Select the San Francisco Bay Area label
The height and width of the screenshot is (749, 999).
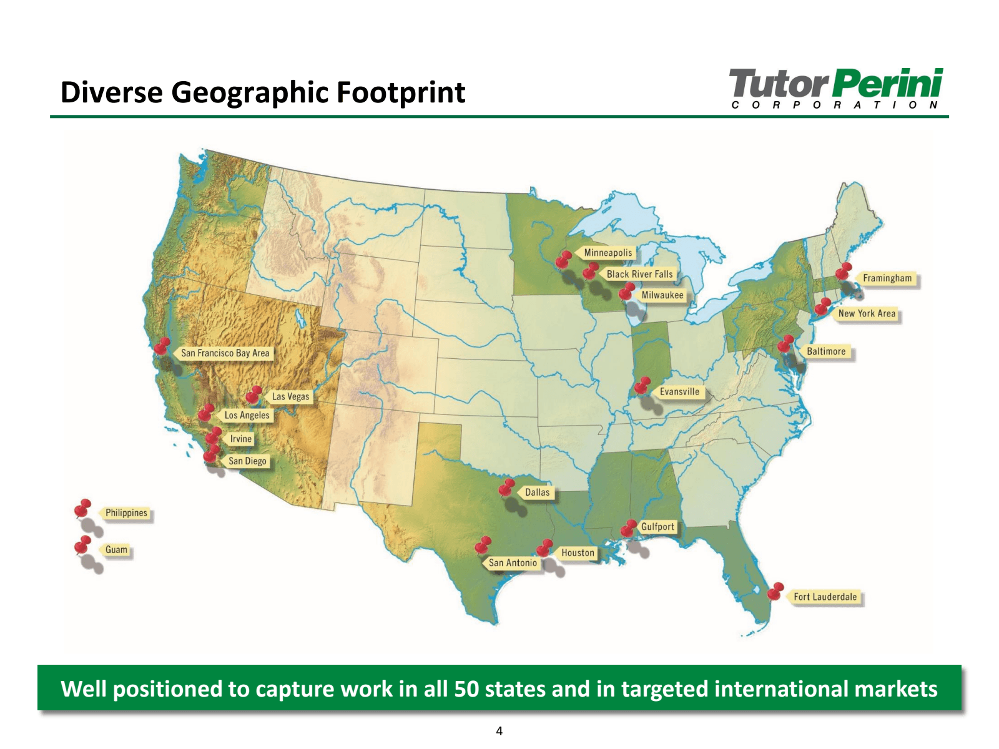(224, 353)
